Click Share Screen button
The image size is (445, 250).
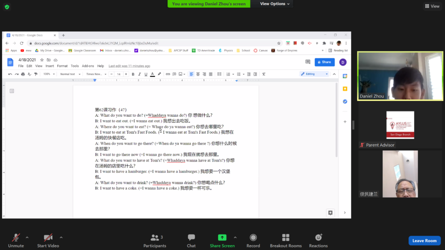tap(222, 240)
